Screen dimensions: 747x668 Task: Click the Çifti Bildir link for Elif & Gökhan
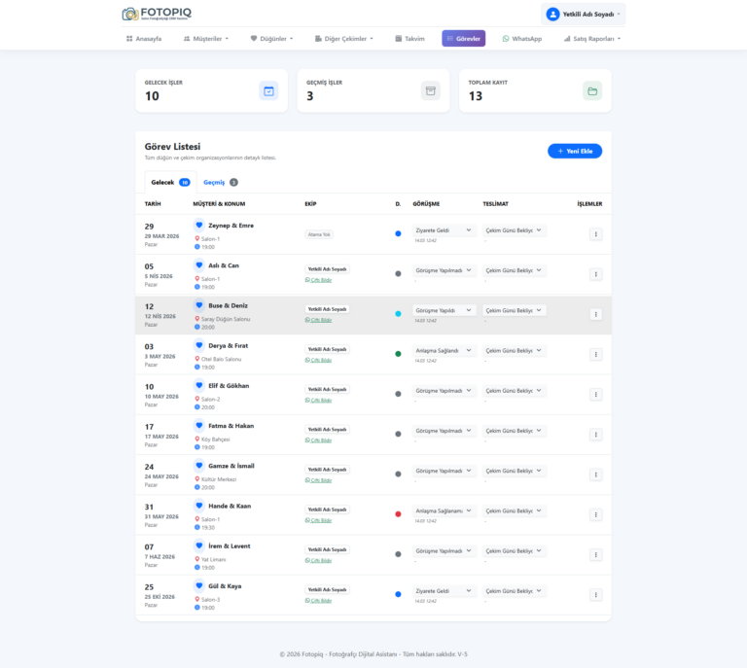click(x=319, y=400)
